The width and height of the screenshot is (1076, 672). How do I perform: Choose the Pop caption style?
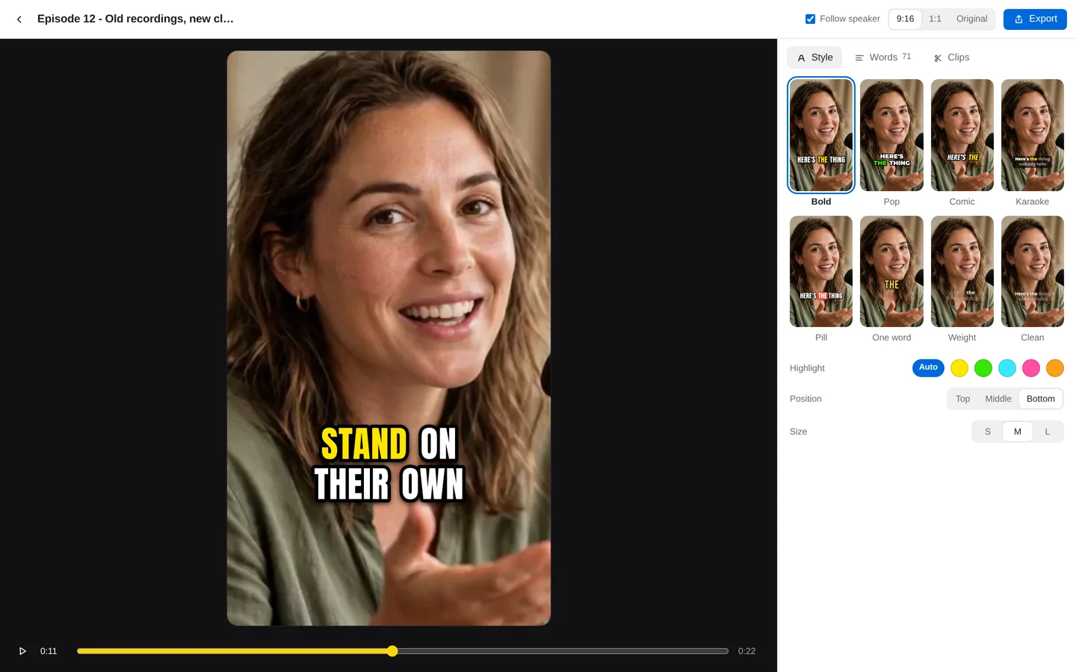click(x=891, y=135)
